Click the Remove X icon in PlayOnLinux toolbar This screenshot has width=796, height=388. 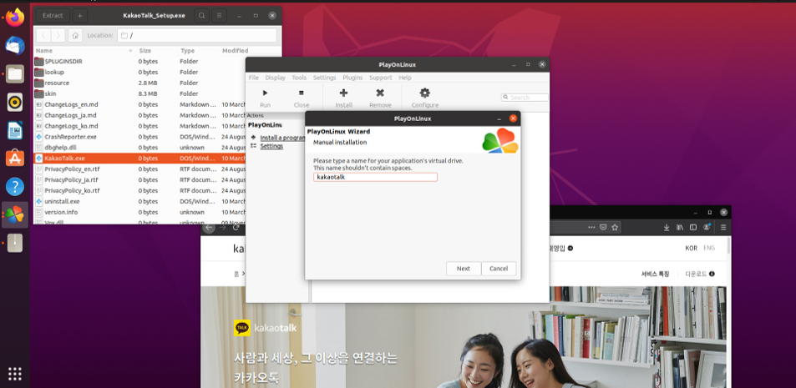click(380, 94)
